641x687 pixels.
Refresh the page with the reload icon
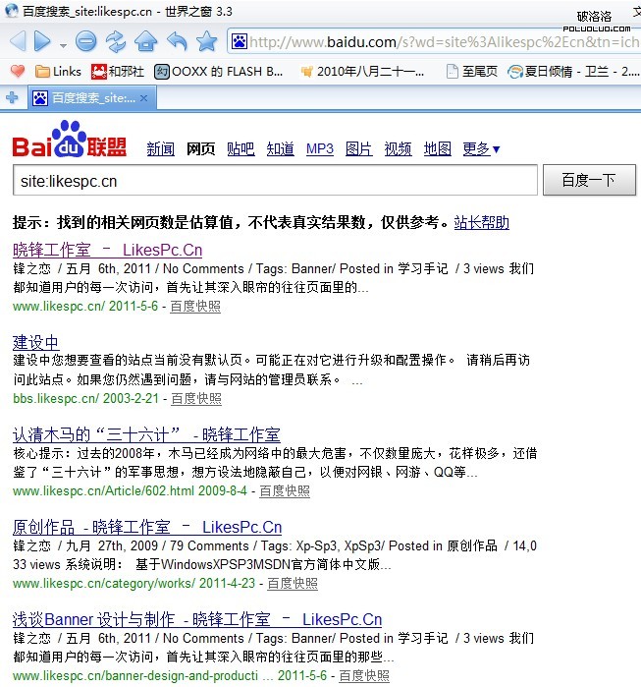pyautogui.click(x=116, y=41)
